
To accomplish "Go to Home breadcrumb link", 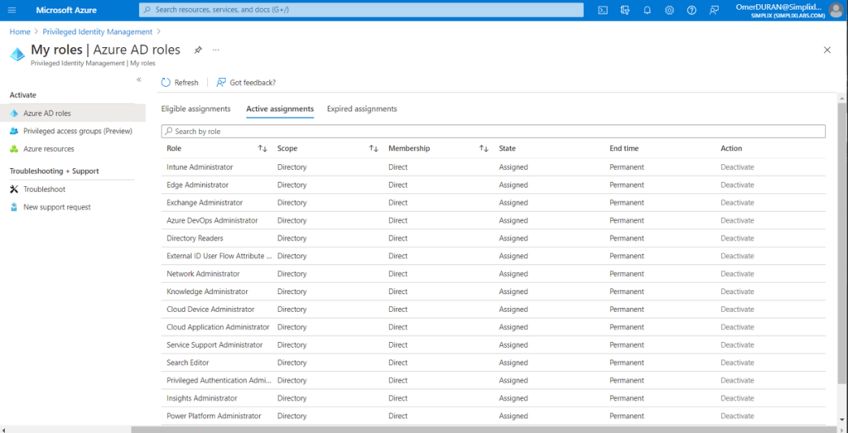I will [20, 32].
